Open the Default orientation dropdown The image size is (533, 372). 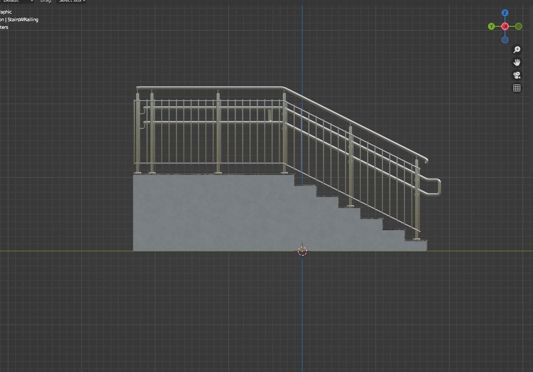point(17,1)
